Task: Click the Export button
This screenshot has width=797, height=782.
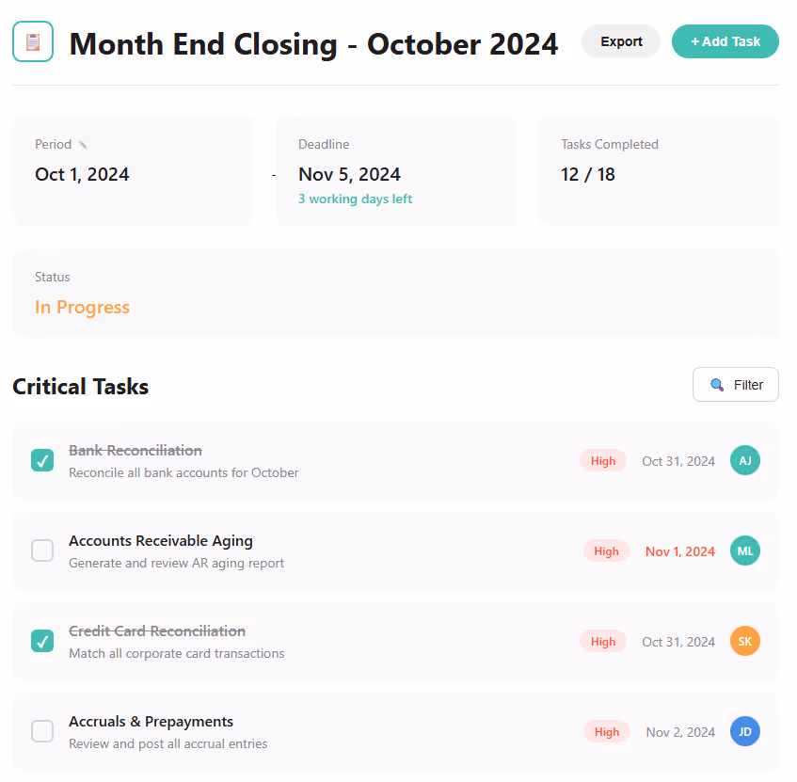Action: pyautogui.click(x=620, y=41)
